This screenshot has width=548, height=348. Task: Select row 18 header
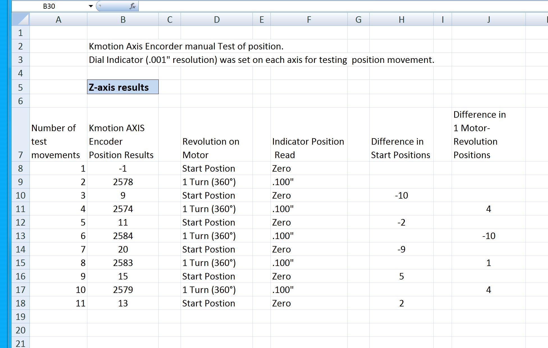point(21,303)
